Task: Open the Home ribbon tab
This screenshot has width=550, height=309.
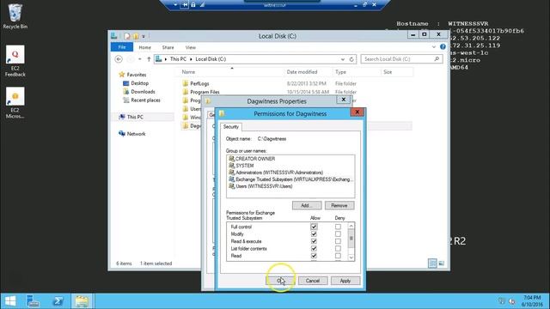Action: coord(145,47)
